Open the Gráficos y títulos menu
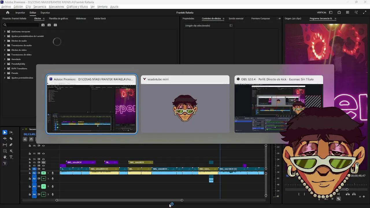Viewport: 370px width, 208px height. pos(77,7)
